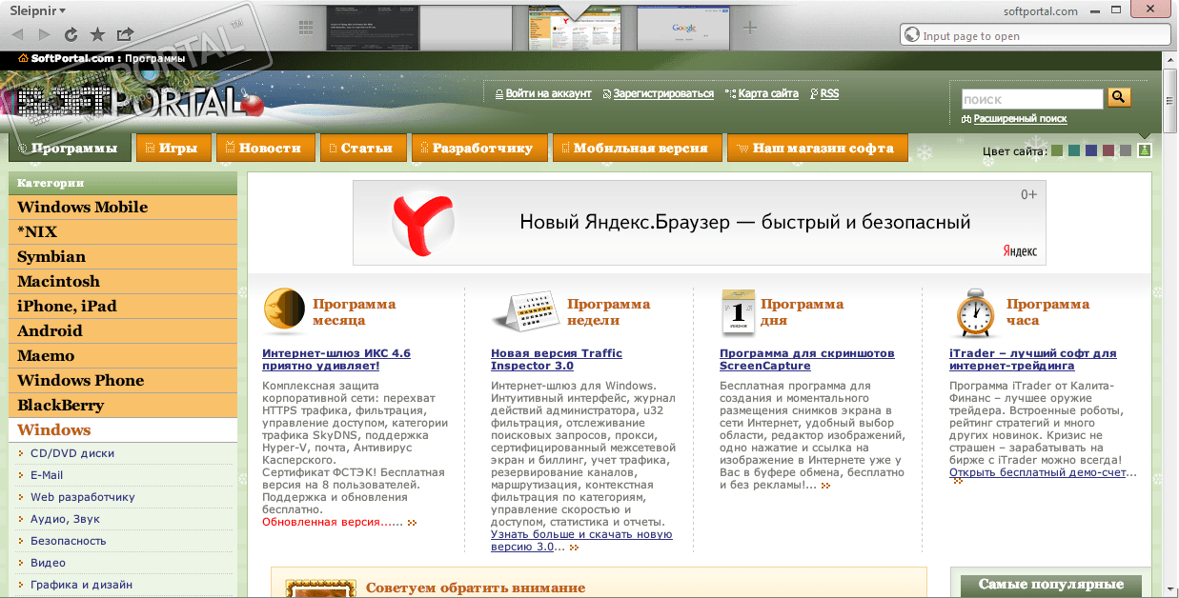The image size is (1179, 598).
Task: Open the Разработчику navigation tab
Action: coord(479,148)
